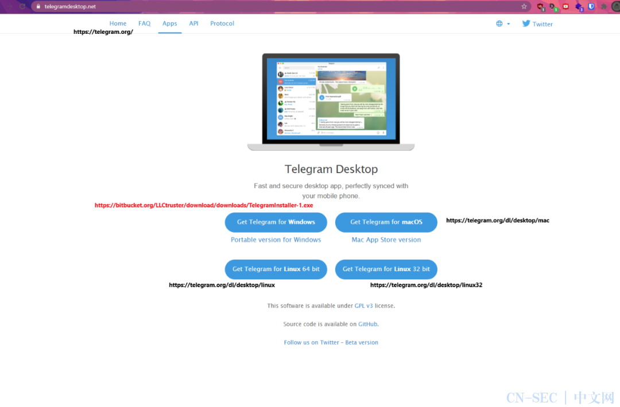620x407 pixels.
Task: Open the uBlock Origin extension icon
Action: pos(541,7)
